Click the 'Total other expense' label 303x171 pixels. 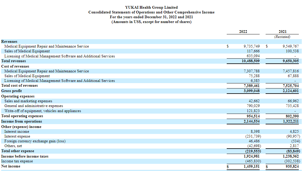pyautogui.click(x=18, y=151)
